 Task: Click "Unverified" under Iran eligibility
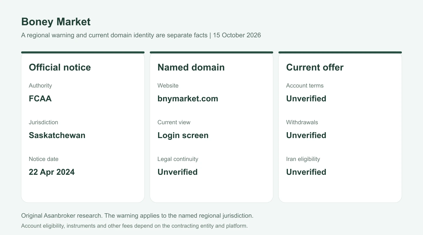tap(306, 172)
